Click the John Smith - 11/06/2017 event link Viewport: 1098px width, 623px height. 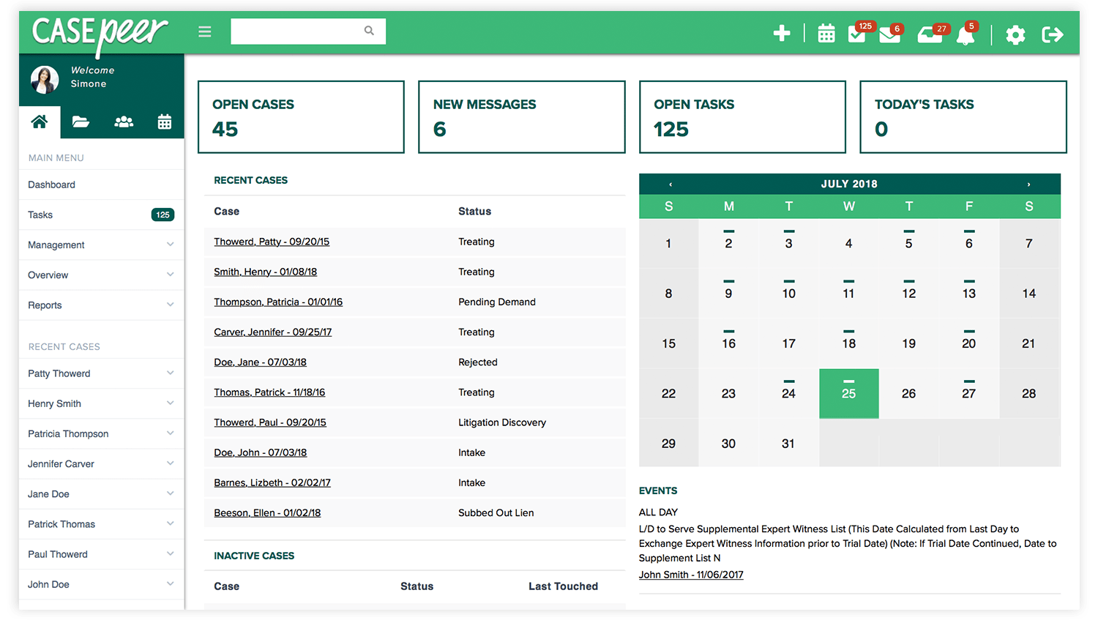click(x=690, y=575)
